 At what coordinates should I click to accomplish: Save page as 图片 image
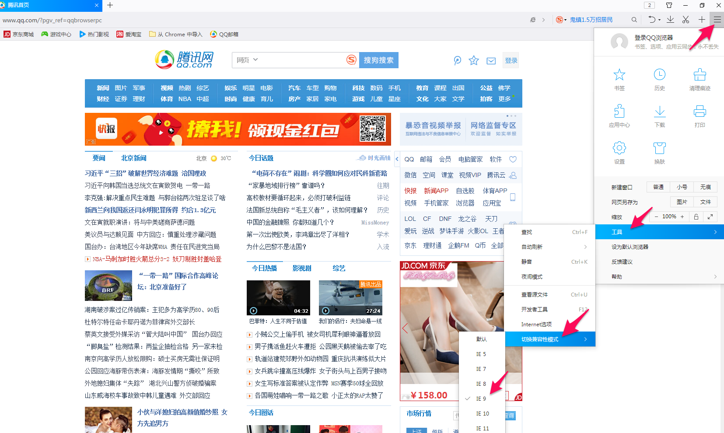[682, 202]
